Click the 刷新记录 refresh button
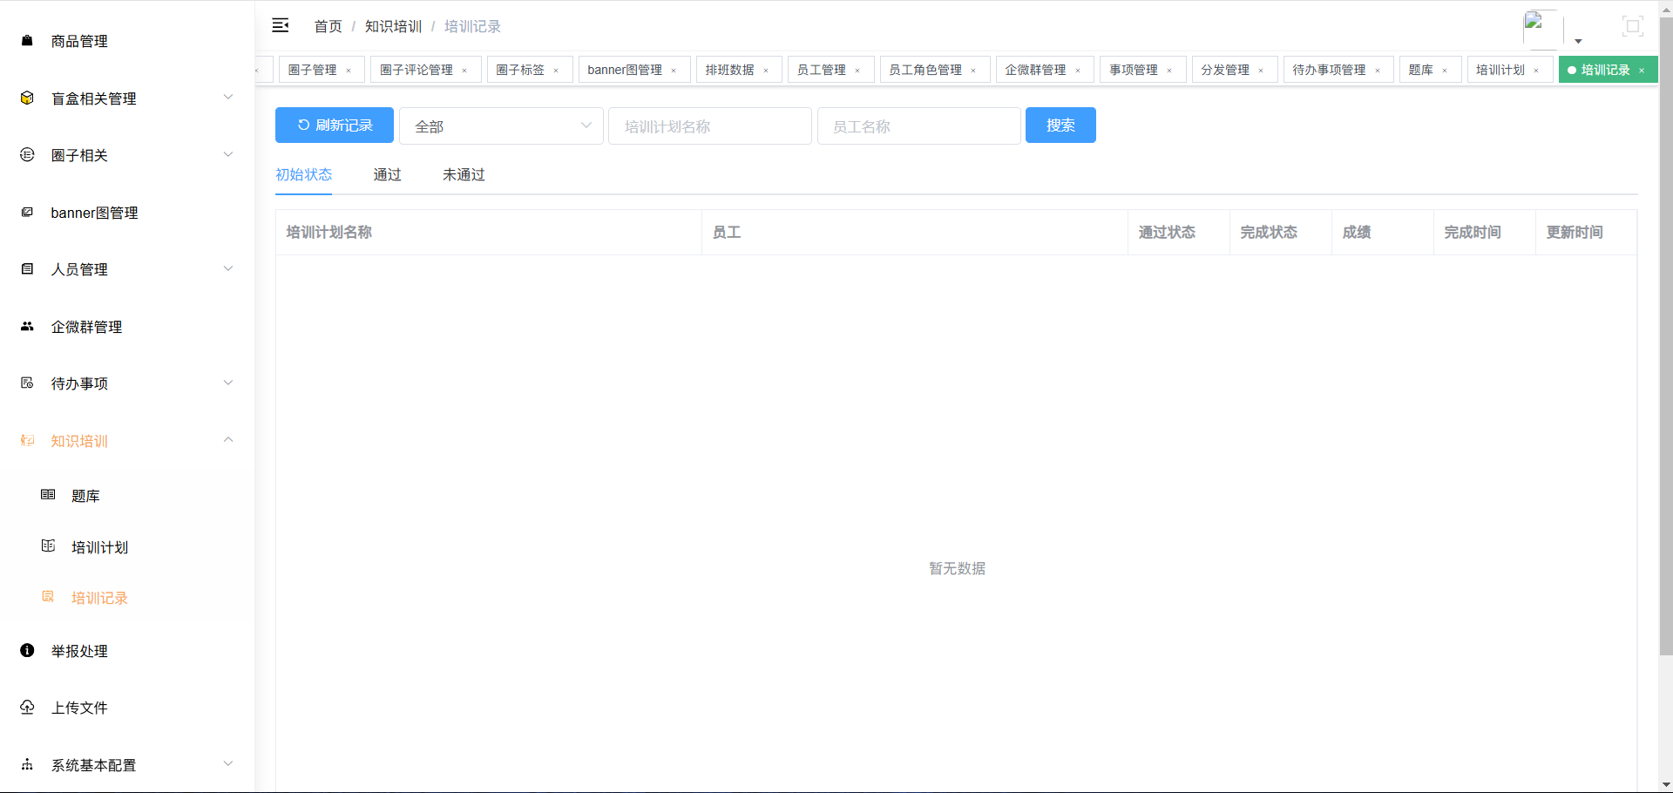The image size is (1673, 793). pos(334,125)
